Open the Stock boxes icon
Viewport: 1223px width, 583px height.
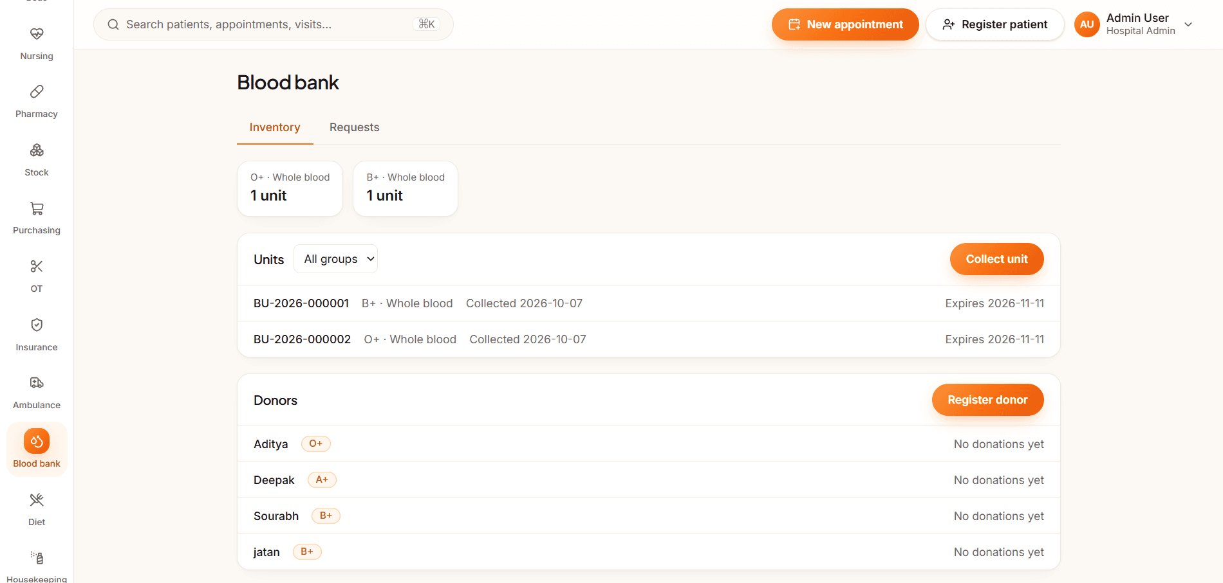point(37,150)
